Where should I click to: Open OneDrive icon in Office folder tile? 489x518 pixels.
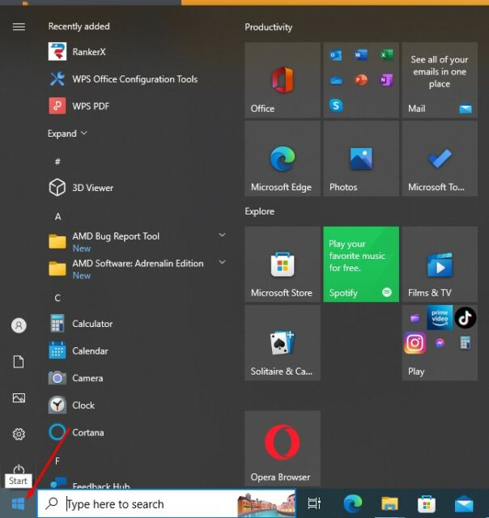[336, 80]
